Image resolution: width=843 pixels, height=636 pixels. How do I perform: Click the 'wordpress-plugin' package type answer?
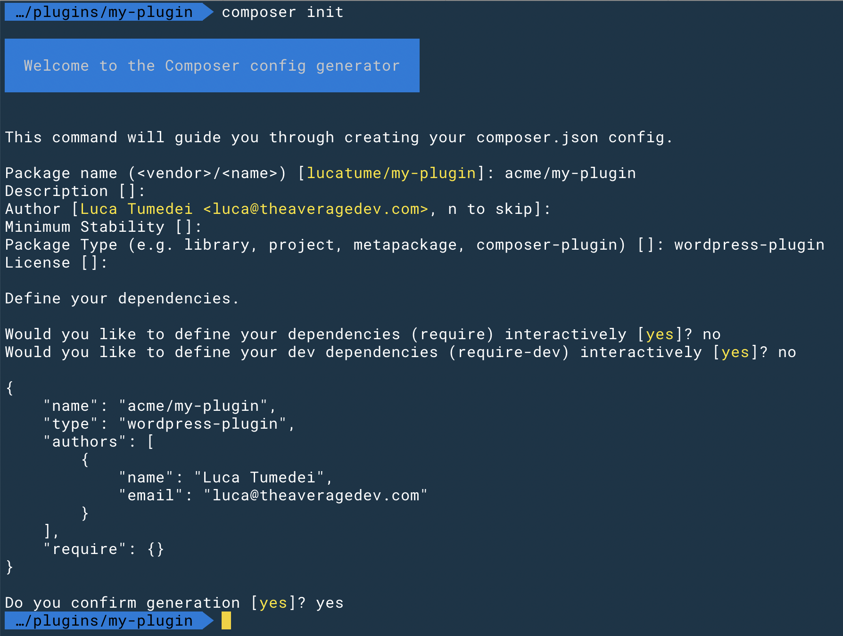point(749,245)
